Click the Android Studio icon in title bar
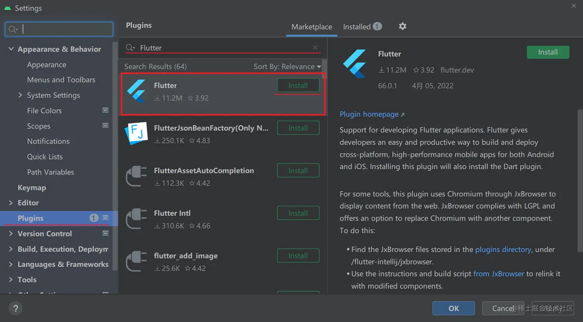Image resolution: width=583 pixels, height=322 pixels. point(7,8)
